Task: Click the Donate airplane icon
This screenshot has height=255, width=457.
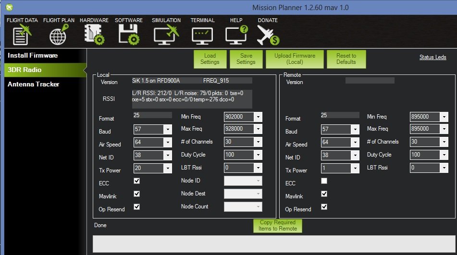Action: (x=268, y=35)
